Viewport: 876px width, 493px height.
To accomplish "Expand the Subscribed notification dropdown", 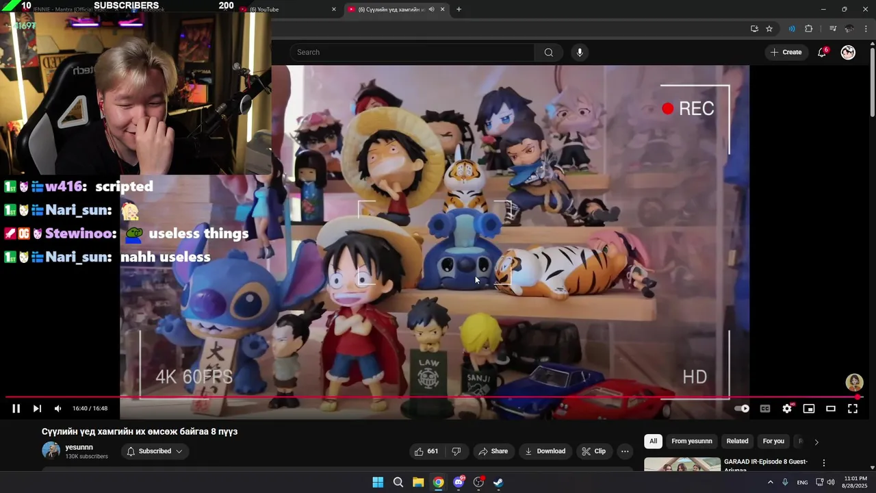I will (x=155, y=451).
